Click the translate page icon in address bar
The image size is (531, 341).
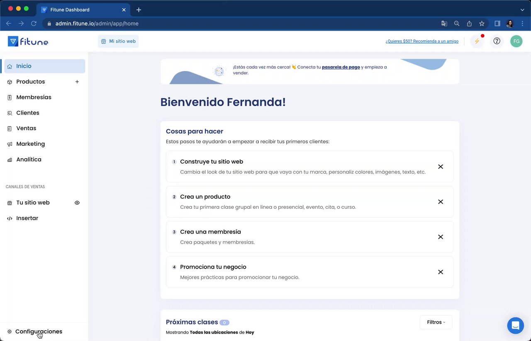click(444, 24)
